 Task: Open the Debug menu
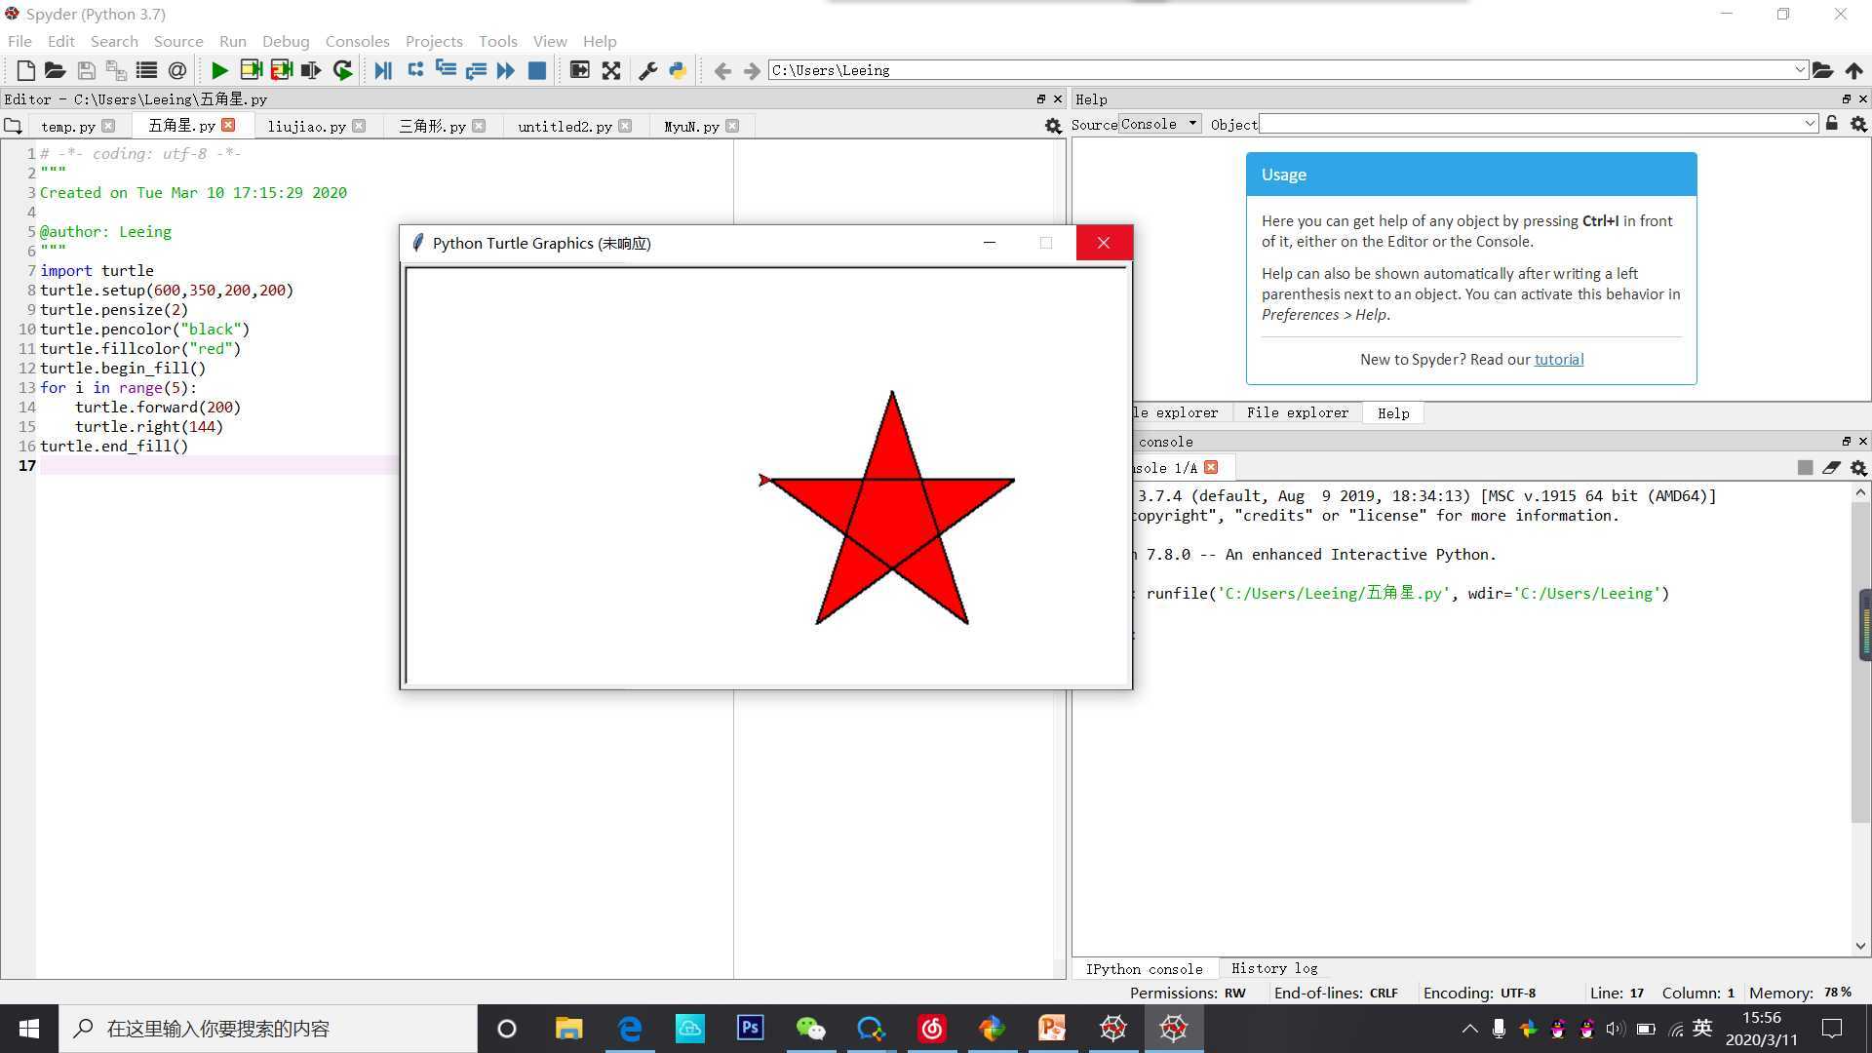click(286, 41)
